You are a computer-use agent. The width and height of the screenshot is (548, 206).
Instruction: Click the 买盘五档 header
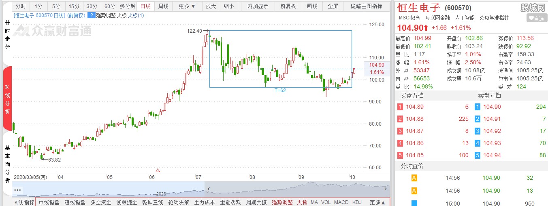click(x=412, y=96)
